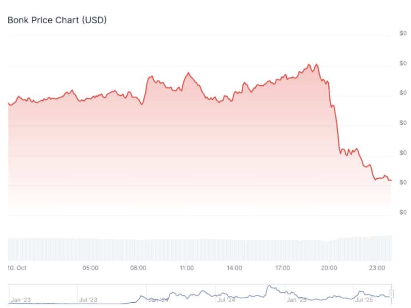The width and height of the screenshot is (411, 308).
Task: Click the topmost $0 price axis label
Action: coord(403,33)
